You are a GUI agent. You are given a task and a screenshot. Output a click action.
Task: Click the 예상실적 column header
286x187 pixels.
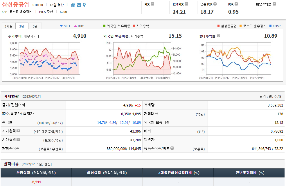(107, 173)
